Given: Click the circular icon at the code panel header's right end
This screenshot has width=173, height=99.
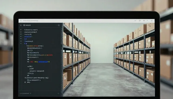Looking at the screenshot, I should pyautogui.click(x=59, y=25).
